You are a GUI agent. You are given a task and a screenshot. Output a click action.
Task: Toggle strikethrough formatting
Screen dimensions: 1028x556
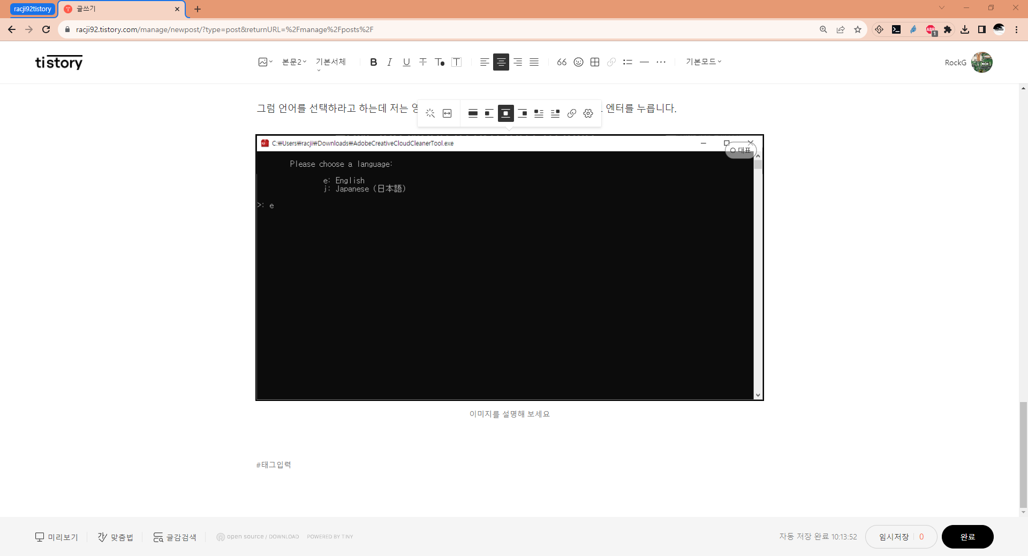click(423, 62)
